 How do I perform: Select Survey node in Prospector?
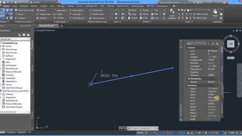pos(9,85)
